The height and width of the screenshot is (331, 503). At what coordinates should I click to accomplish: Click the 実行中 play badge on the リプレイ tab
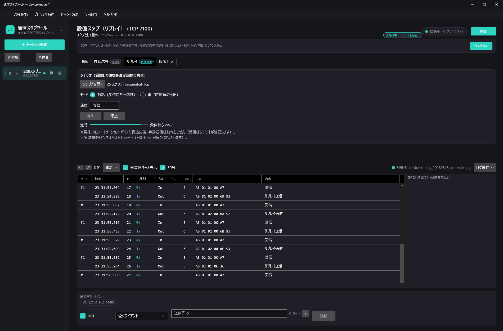coord(146,62)
